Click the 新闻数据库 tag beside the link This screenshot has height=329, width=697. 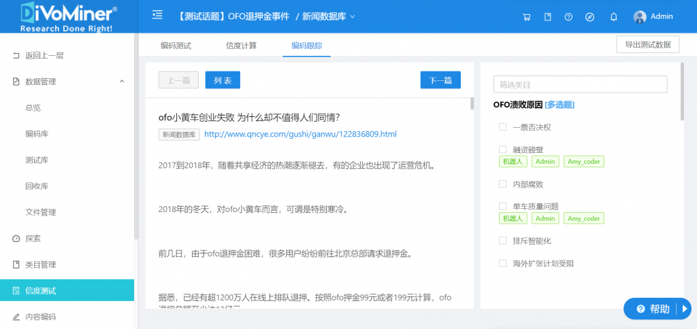pos(179,135)
